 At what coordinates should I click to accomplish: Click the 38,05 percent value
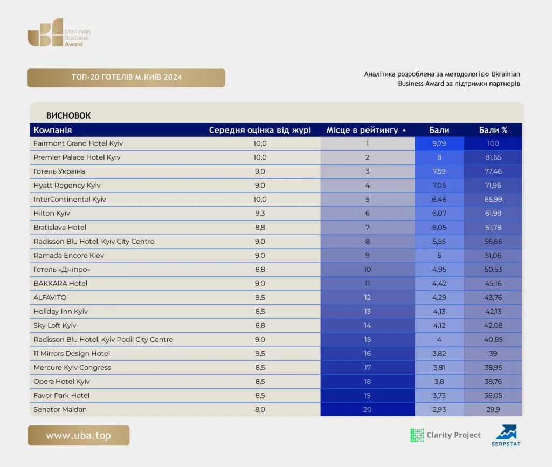(x=493, y=395)
